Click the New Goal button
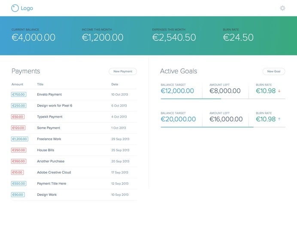 (x=274, y=71)
